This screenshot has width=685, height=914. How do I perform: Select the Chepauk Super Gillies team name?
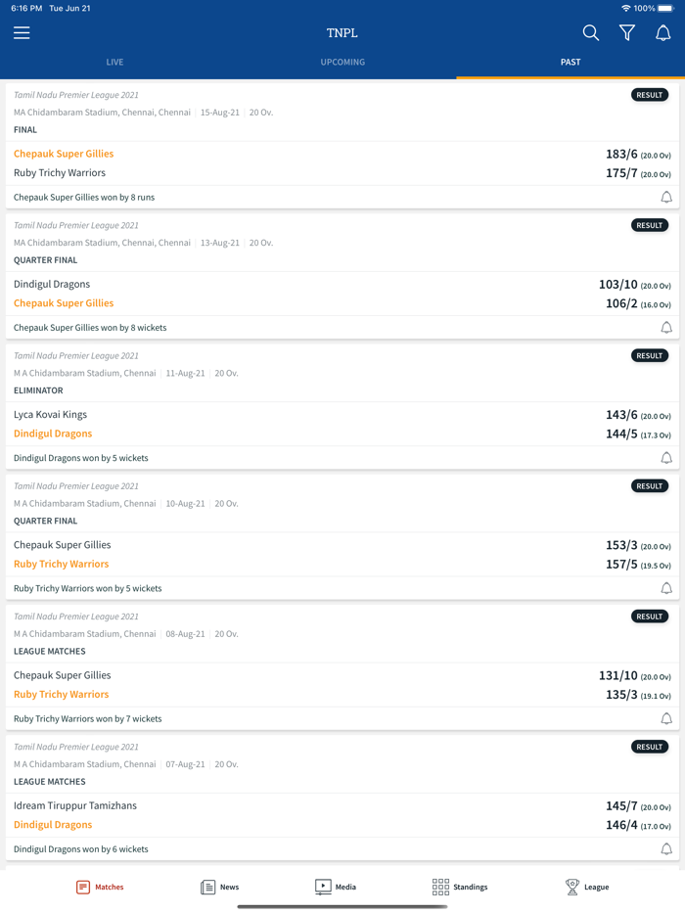tap(64, 153)
